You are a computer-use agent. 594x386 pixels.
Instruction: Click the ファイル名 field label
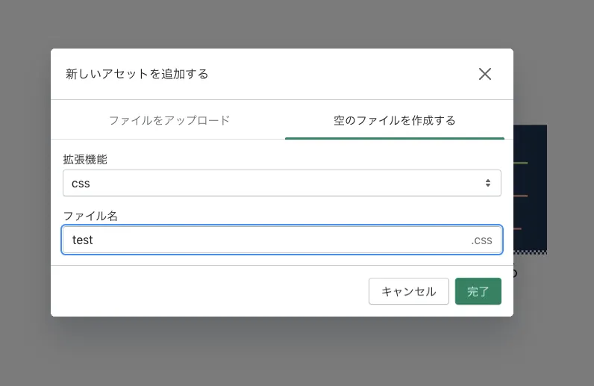tap(90, 216)
